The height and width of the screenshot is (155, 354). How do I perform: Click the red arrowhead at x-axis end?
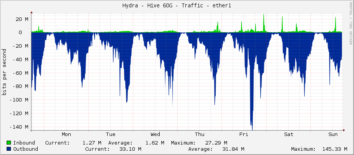[344, 130]
